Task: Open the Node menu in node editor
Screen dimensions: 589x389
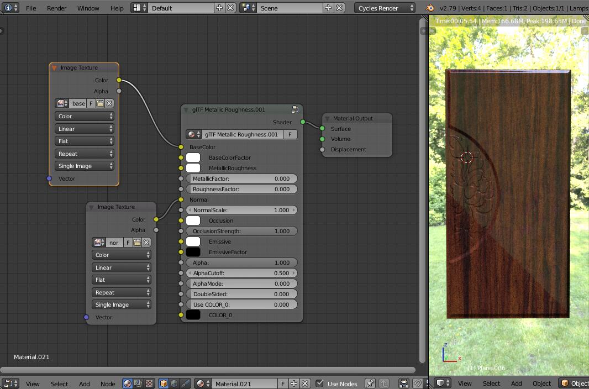Action: (108, 383)
